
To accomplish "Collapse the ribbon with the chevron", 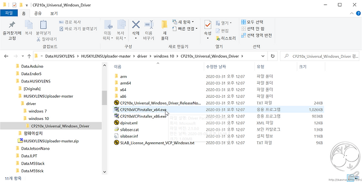I will 351,14.
